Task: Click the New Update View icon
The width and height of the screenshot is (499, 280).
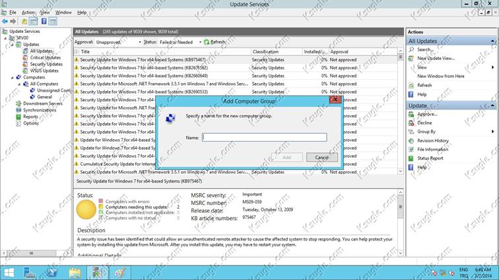Action: [x=411, y=59]
